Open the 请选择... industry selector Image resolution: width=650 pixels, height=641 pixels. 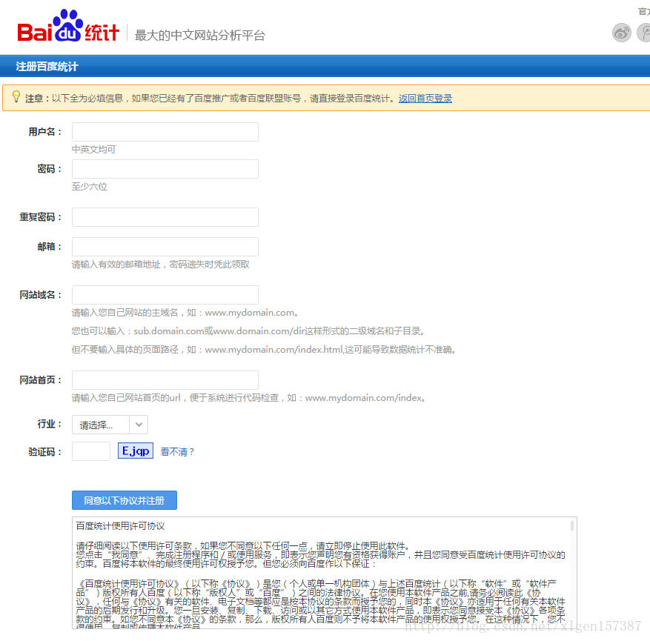(101, 425)
